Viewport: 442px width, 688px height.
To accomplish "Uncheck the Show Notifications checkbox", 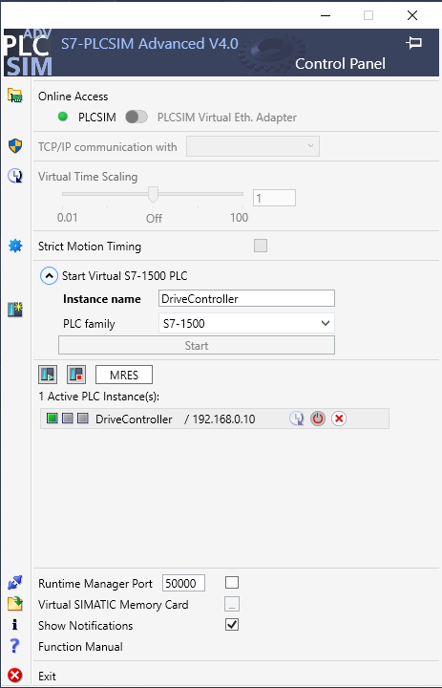I will click(232, 624).
